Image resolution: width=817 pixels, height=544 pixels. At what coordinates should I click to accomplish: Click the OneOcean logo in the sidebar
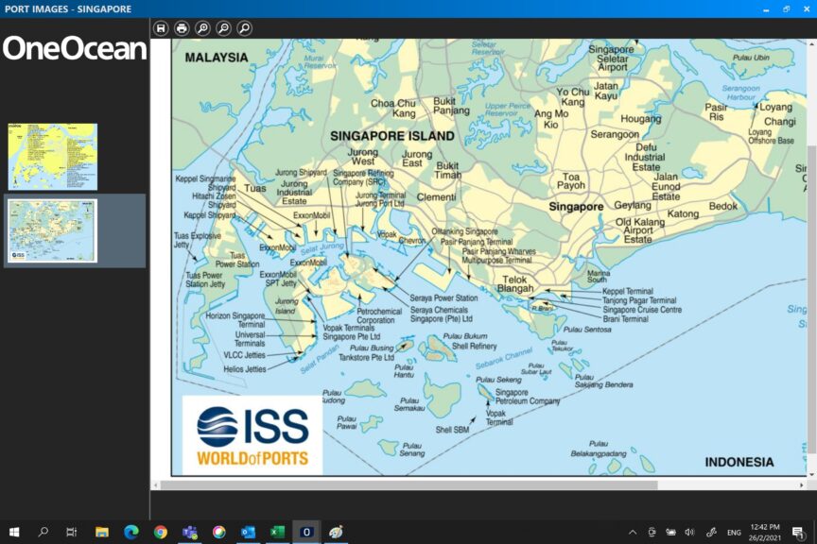coord(75,48)
